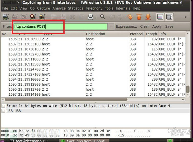Viewport: 193px width, 142px height.
Task: Open the Telephony menu
Action: point(94,8)
